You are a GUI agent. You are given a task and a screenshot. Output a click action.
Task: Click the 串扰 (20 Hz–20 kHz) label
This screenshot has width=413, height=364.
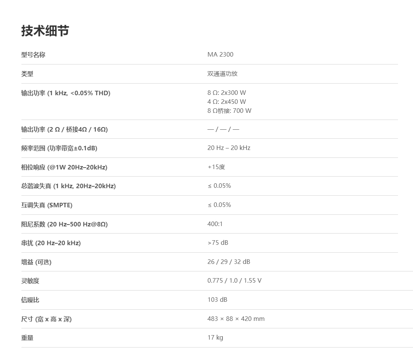pyautogui.click(x=51, y=243)
